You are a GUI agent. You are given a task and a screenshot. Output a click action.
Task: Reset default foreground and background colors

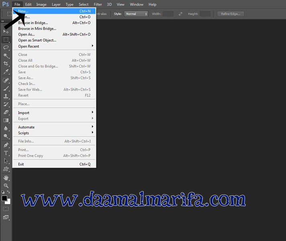tap(3, 192)
